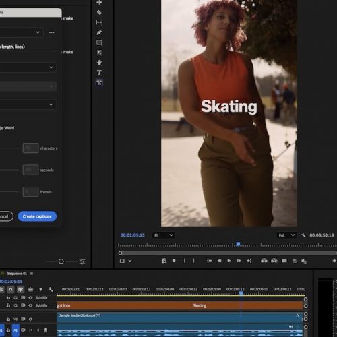Toggle V1 track output eye

point(30,319)
